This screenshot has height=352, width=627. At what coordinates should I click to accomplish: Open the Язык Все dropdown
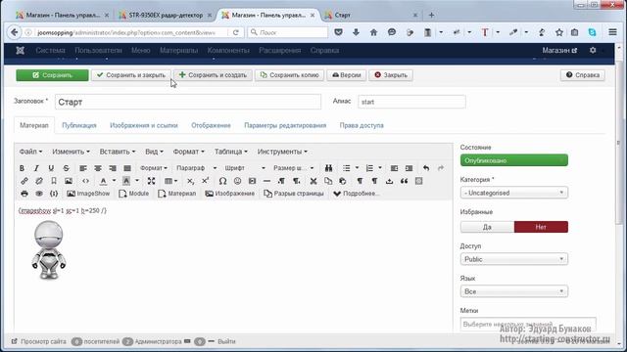(x=513, y=291)
